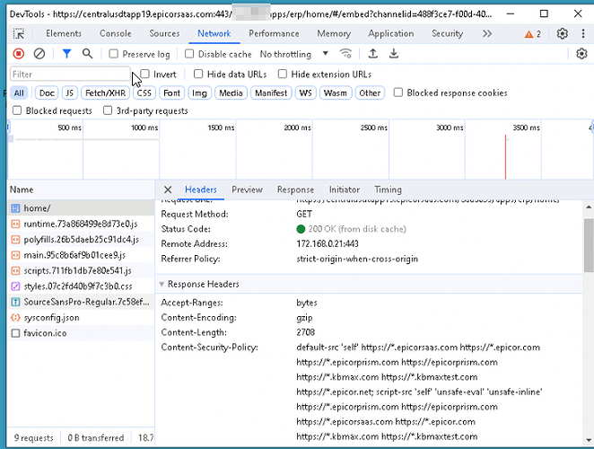Viewport: 594px width, 449px height.
Task: Switch to the Sources tab
Action: [164, 34]
